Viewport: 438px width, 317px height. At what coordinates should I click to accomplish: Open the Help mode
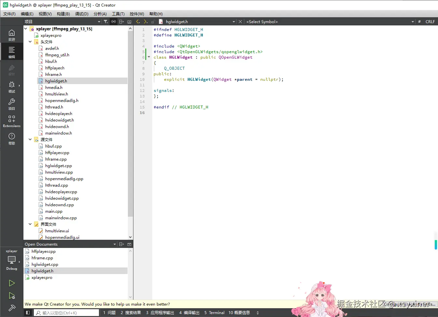(x=12, y=138)
